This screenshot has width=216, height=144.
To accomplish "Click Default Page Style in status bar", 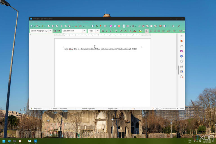I will [x=88, y=109].
